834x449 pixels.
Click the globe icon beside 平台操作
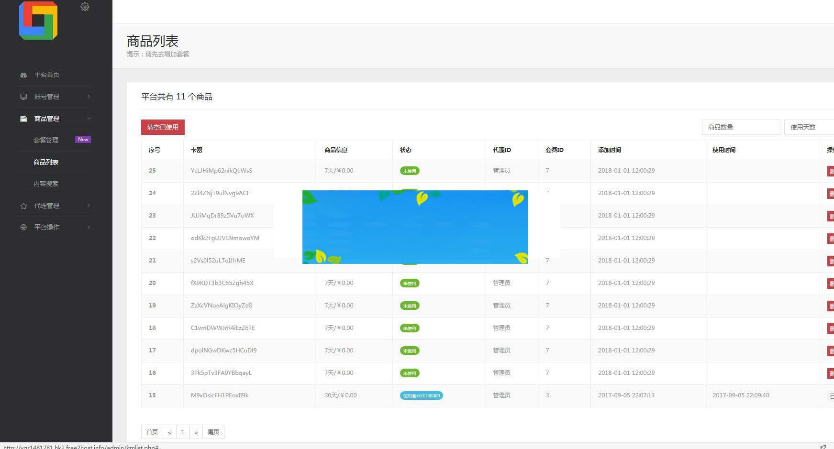tap(23, 227)
